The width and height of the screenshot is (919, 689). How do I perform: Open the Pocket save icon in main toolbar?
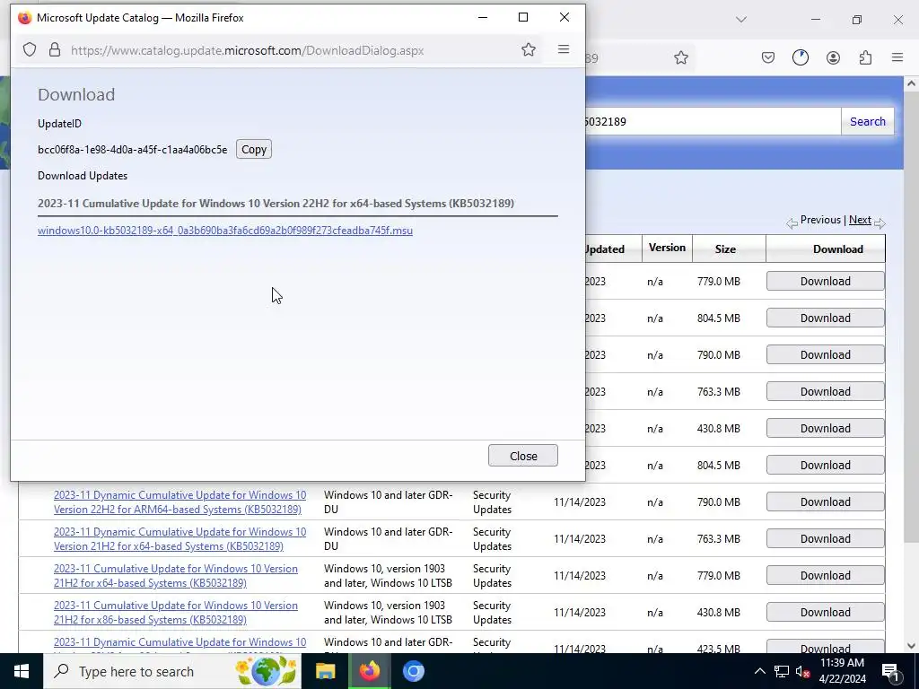coord(768,57)
